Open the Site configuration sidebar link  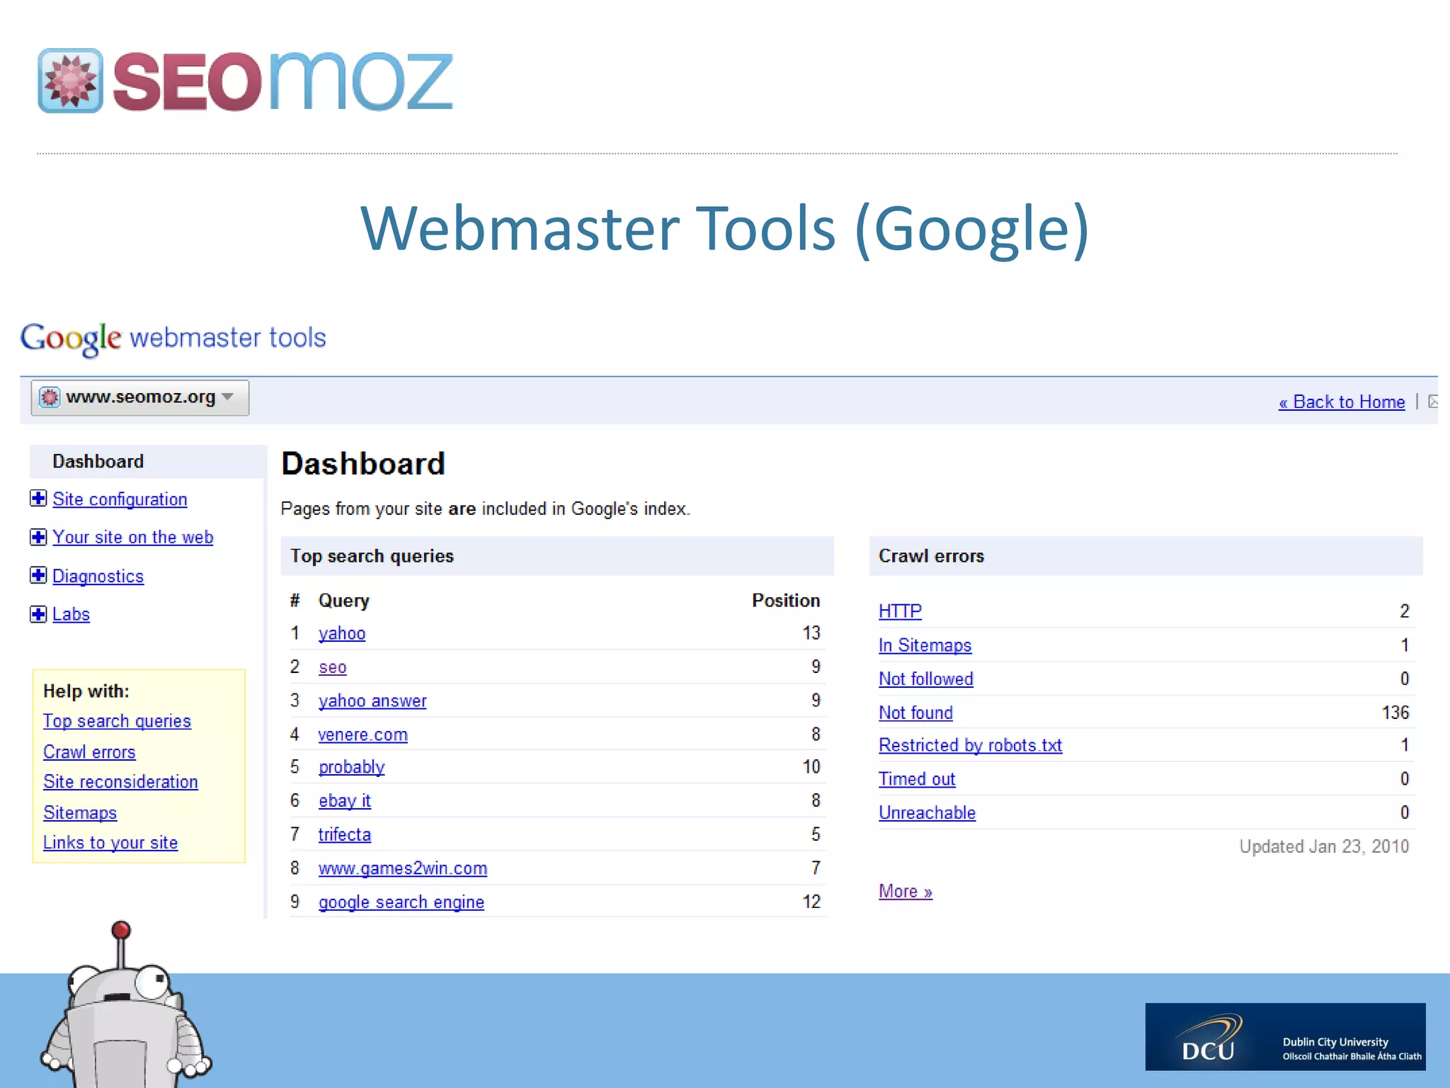(x=120, y=499)
